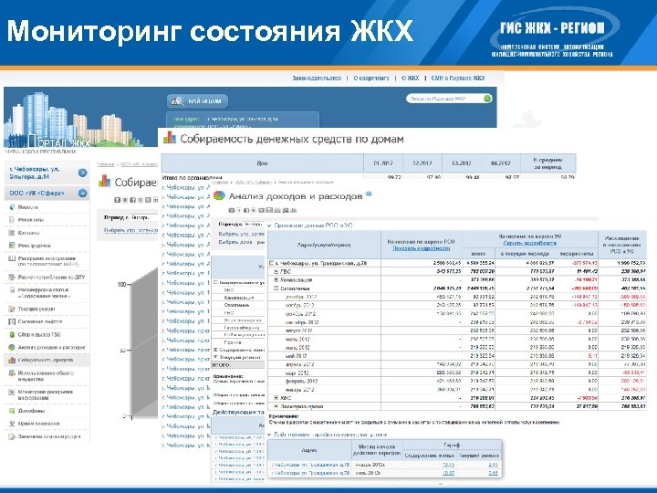Open the О ЖКХ top menu link

click(410, 79)
